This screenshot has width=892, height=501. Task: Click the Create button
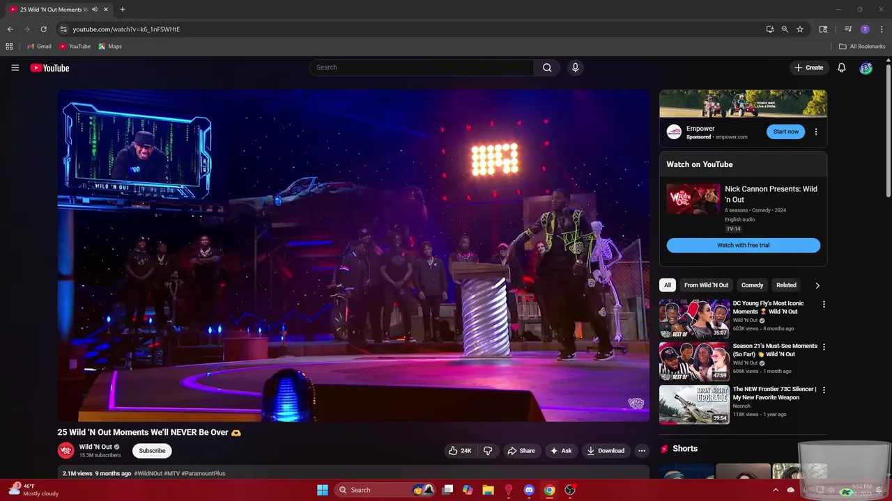coord(808,67)
